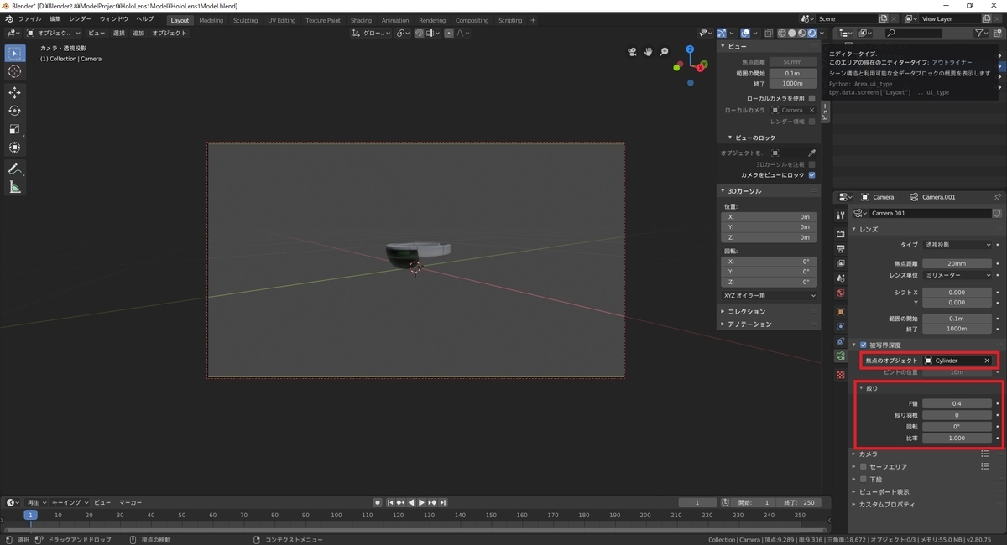This screenshot has height=545, width=1007.
Task: Clear the Cylinder focus object
Action: tap(987, 361)
